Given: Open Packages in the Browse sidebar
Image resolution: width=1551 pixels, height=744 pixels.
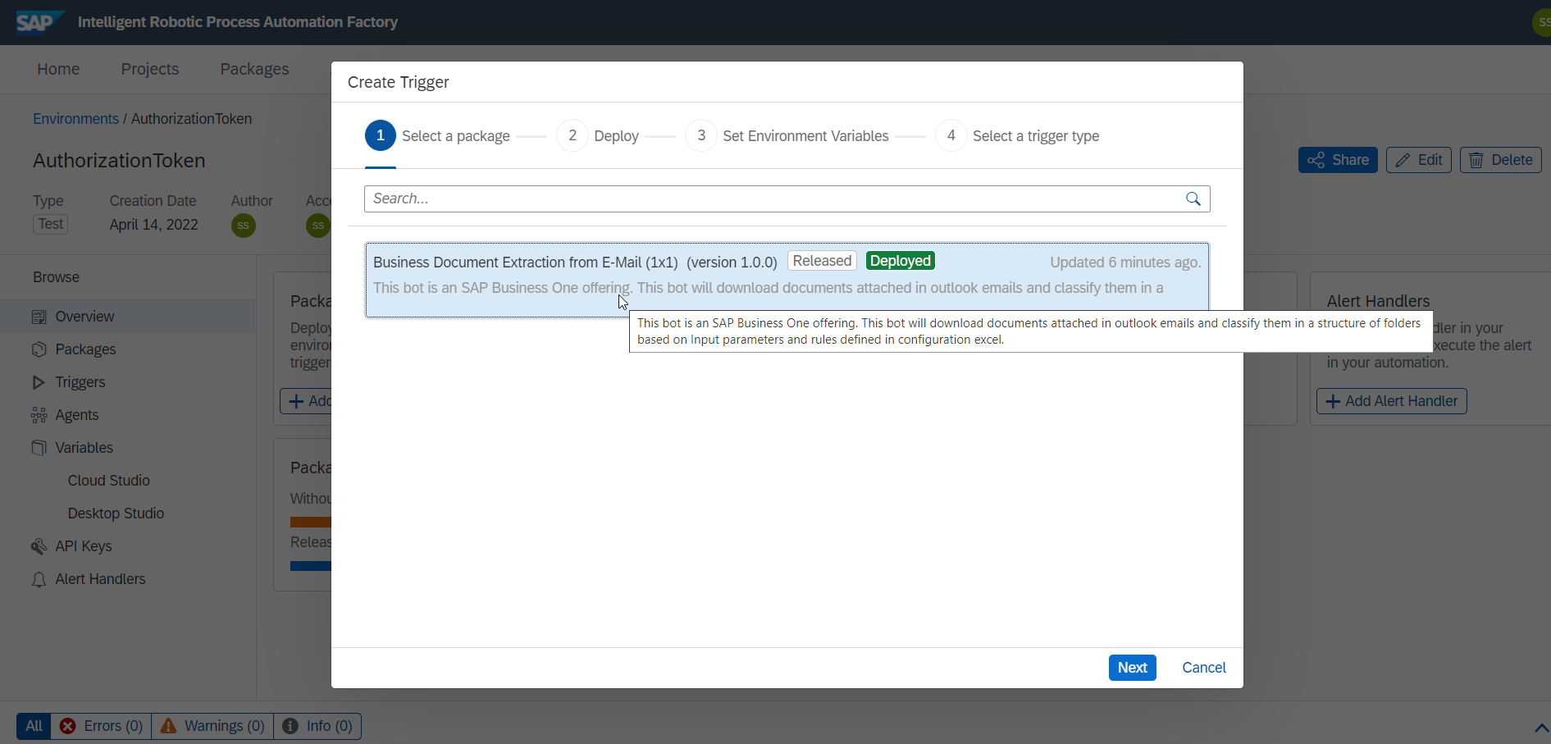Looking at the screenshot, I should point(128,349).
